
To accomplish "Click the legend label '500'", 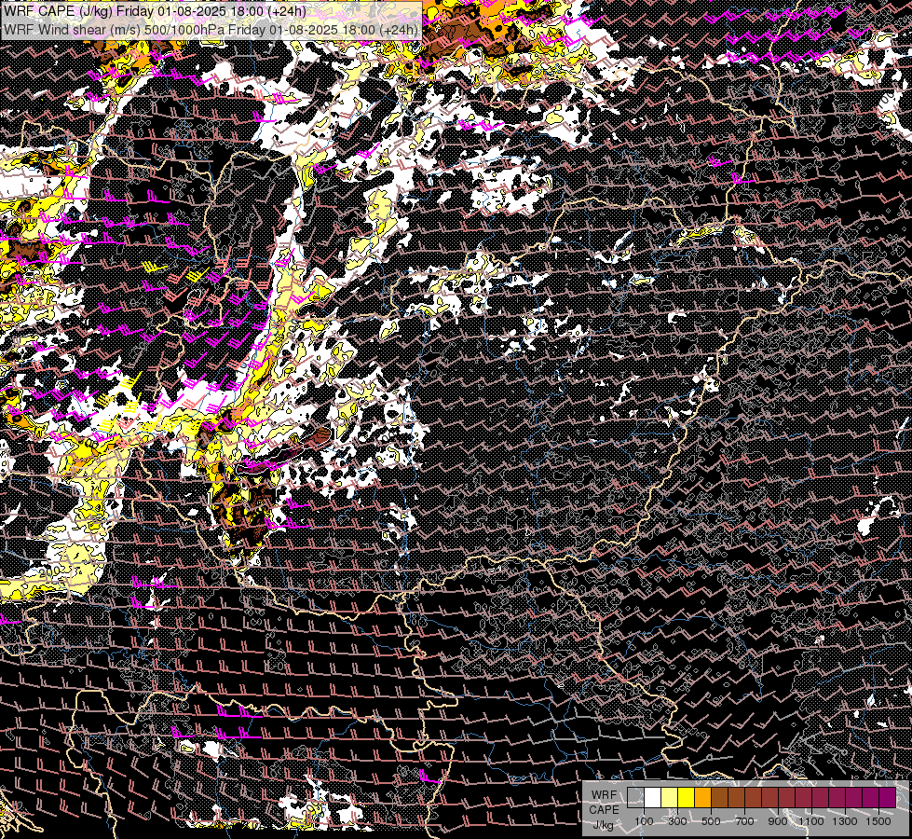I will click(711, 821).
